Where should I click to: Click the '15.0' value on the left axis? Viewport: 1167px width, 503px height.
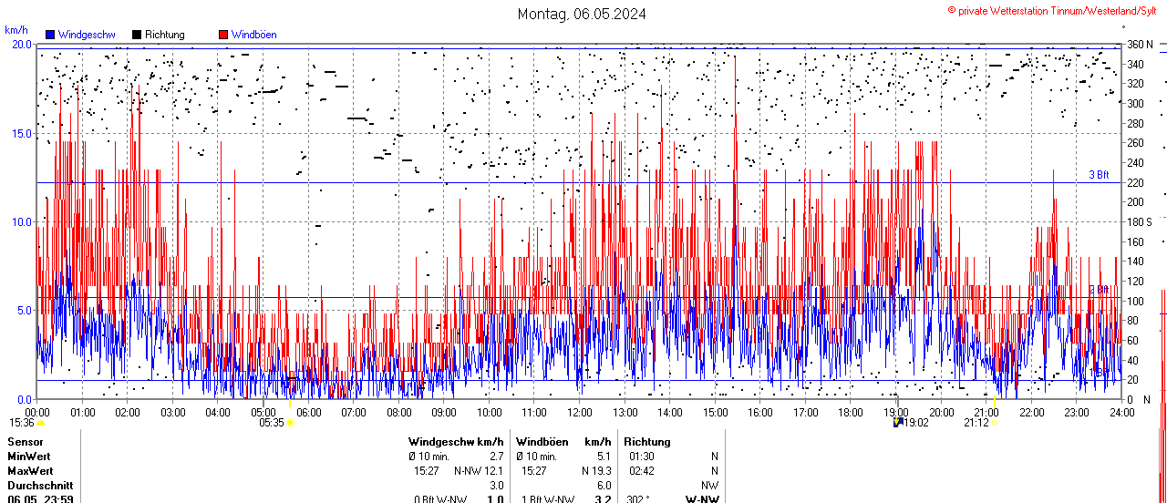point(20,134)
